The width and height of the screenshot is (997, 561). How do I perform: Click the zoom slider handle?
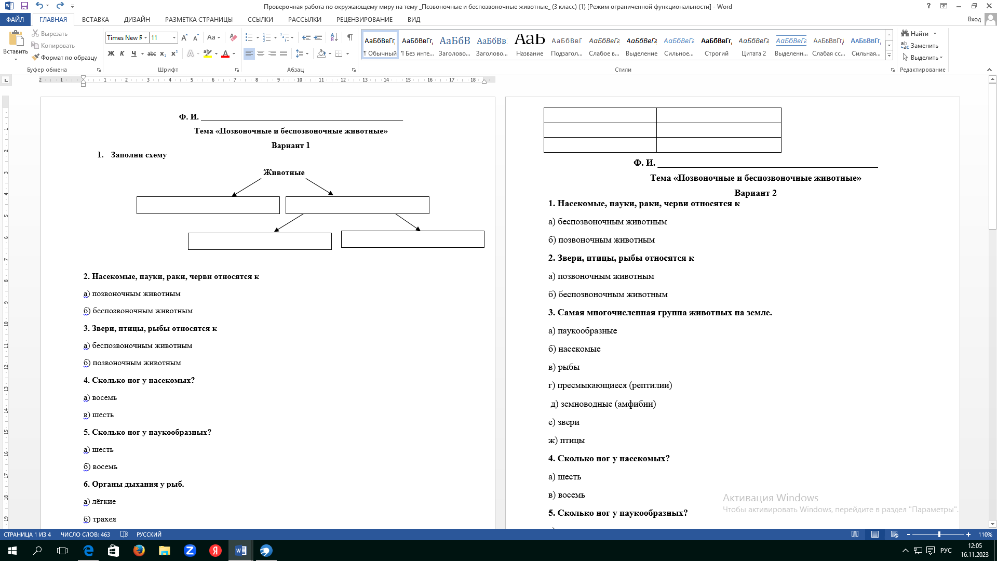tap(939, 534)
